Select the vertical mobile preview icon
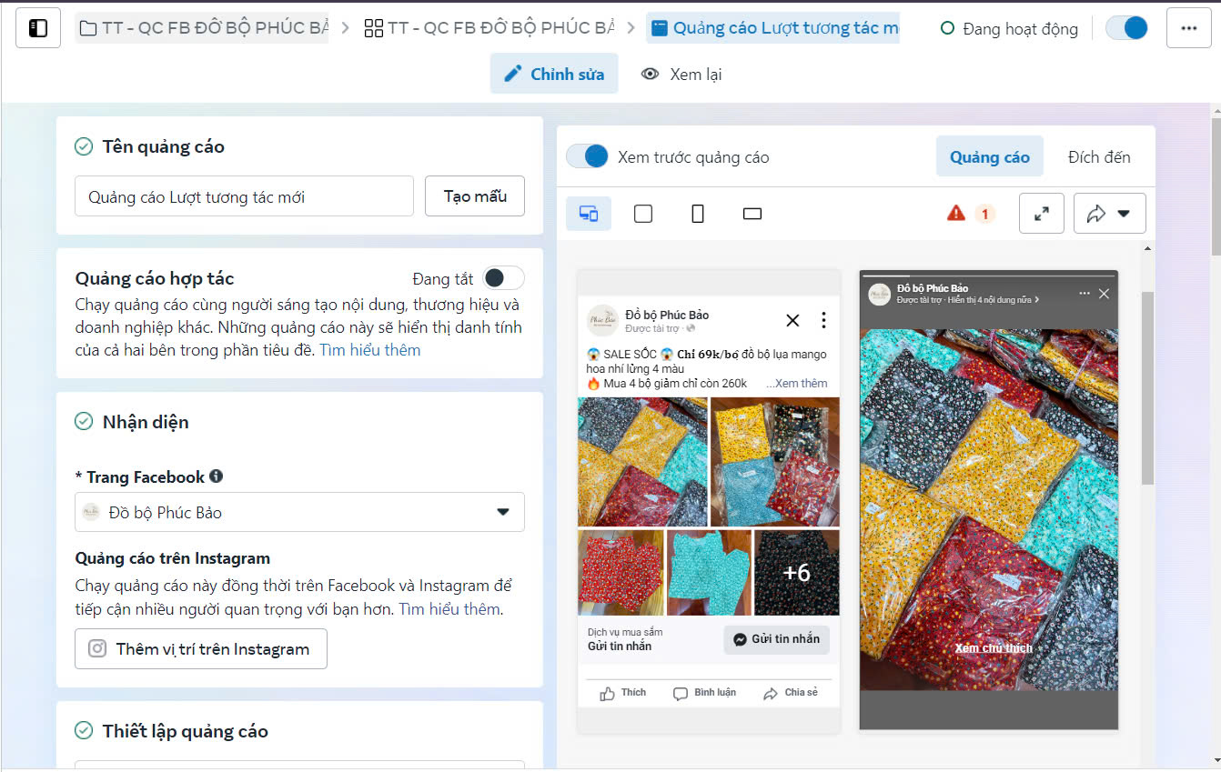The width and height of the screenshot is (1221, 772). coord(698,214)
